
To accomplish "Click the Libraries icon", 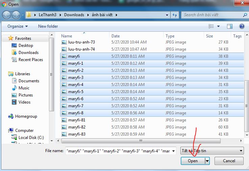I will click(x=11, y=74).
